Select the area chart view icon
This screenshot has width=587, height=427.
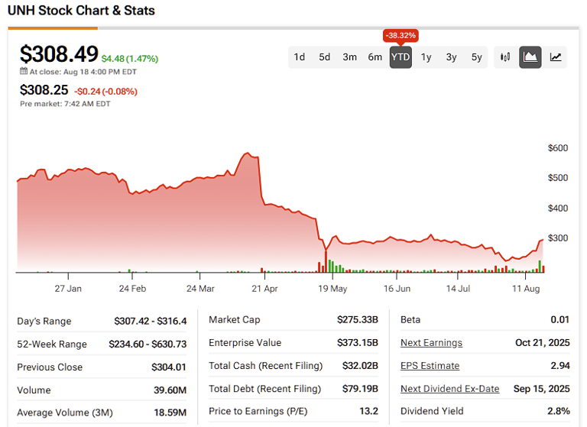tap(530, 57)
